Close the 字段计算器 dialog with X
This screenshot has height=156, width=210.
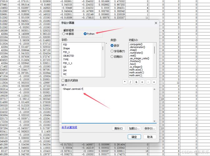click(x=155, y=23)
